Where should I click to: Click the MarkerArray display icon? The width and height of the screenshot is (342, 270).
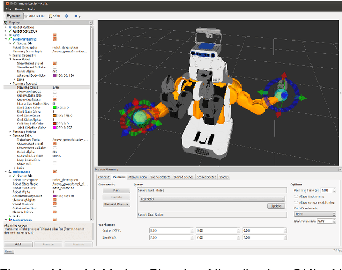[x=10, y=219]
